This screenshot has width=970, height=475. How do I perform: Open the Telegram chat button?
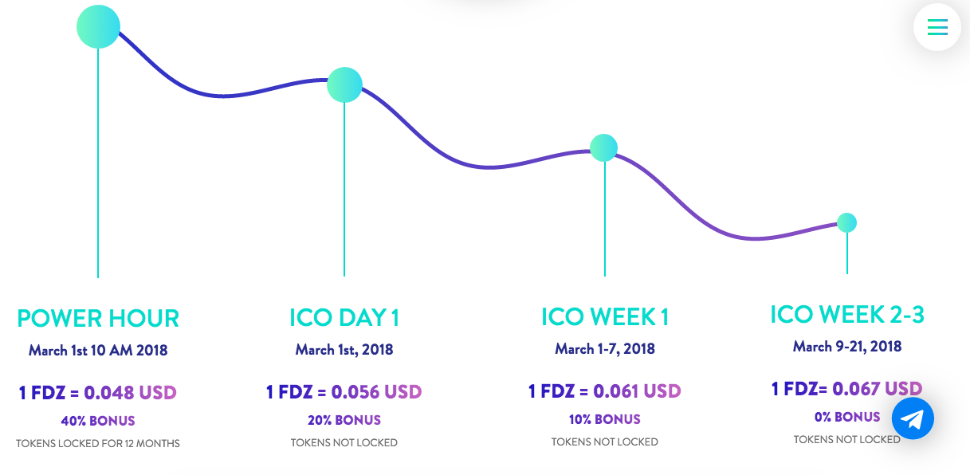(913, 419)
